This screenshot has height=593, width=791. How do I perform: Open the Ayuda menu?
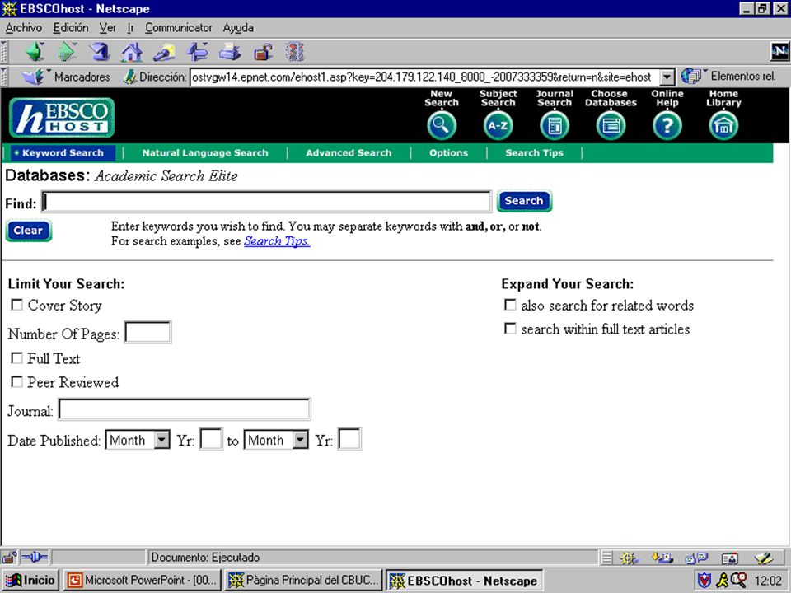(238, 28)
